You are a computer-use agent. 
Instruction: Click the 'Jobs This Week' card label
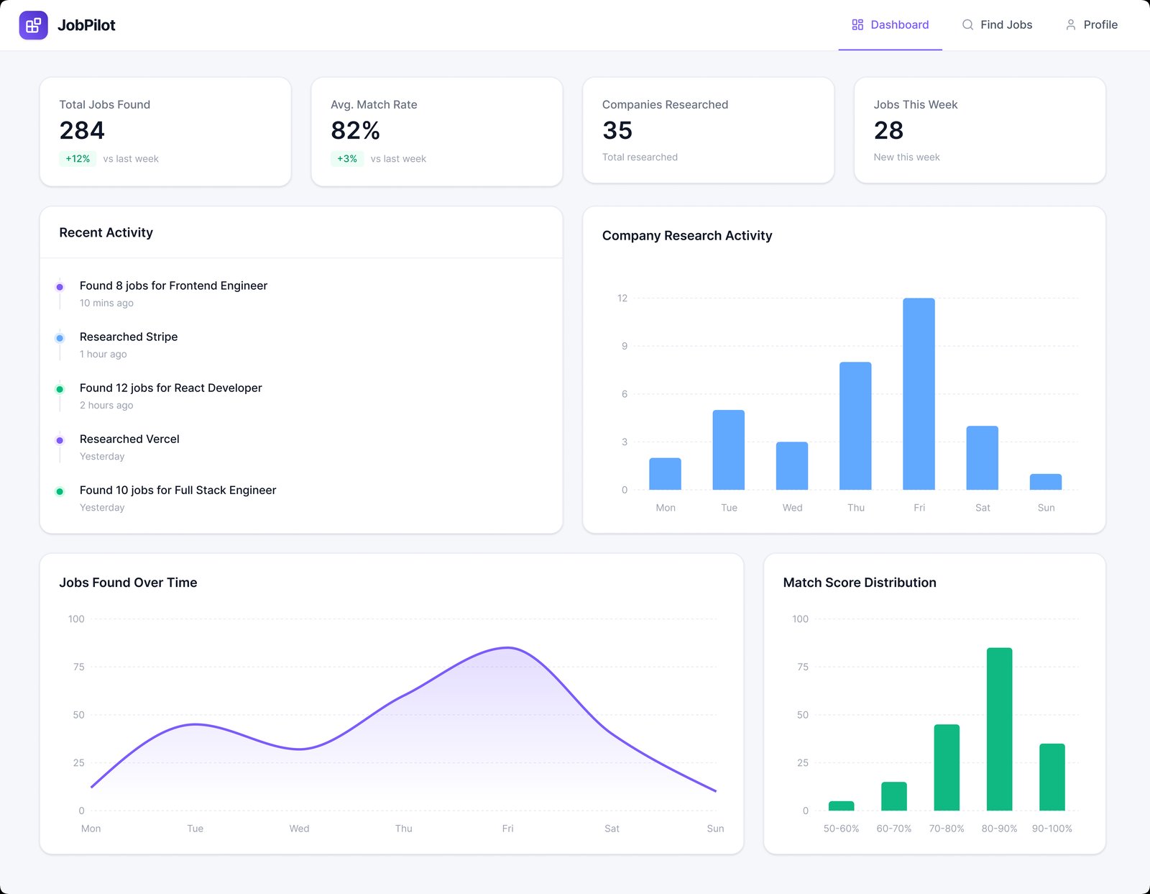[916, 104]
